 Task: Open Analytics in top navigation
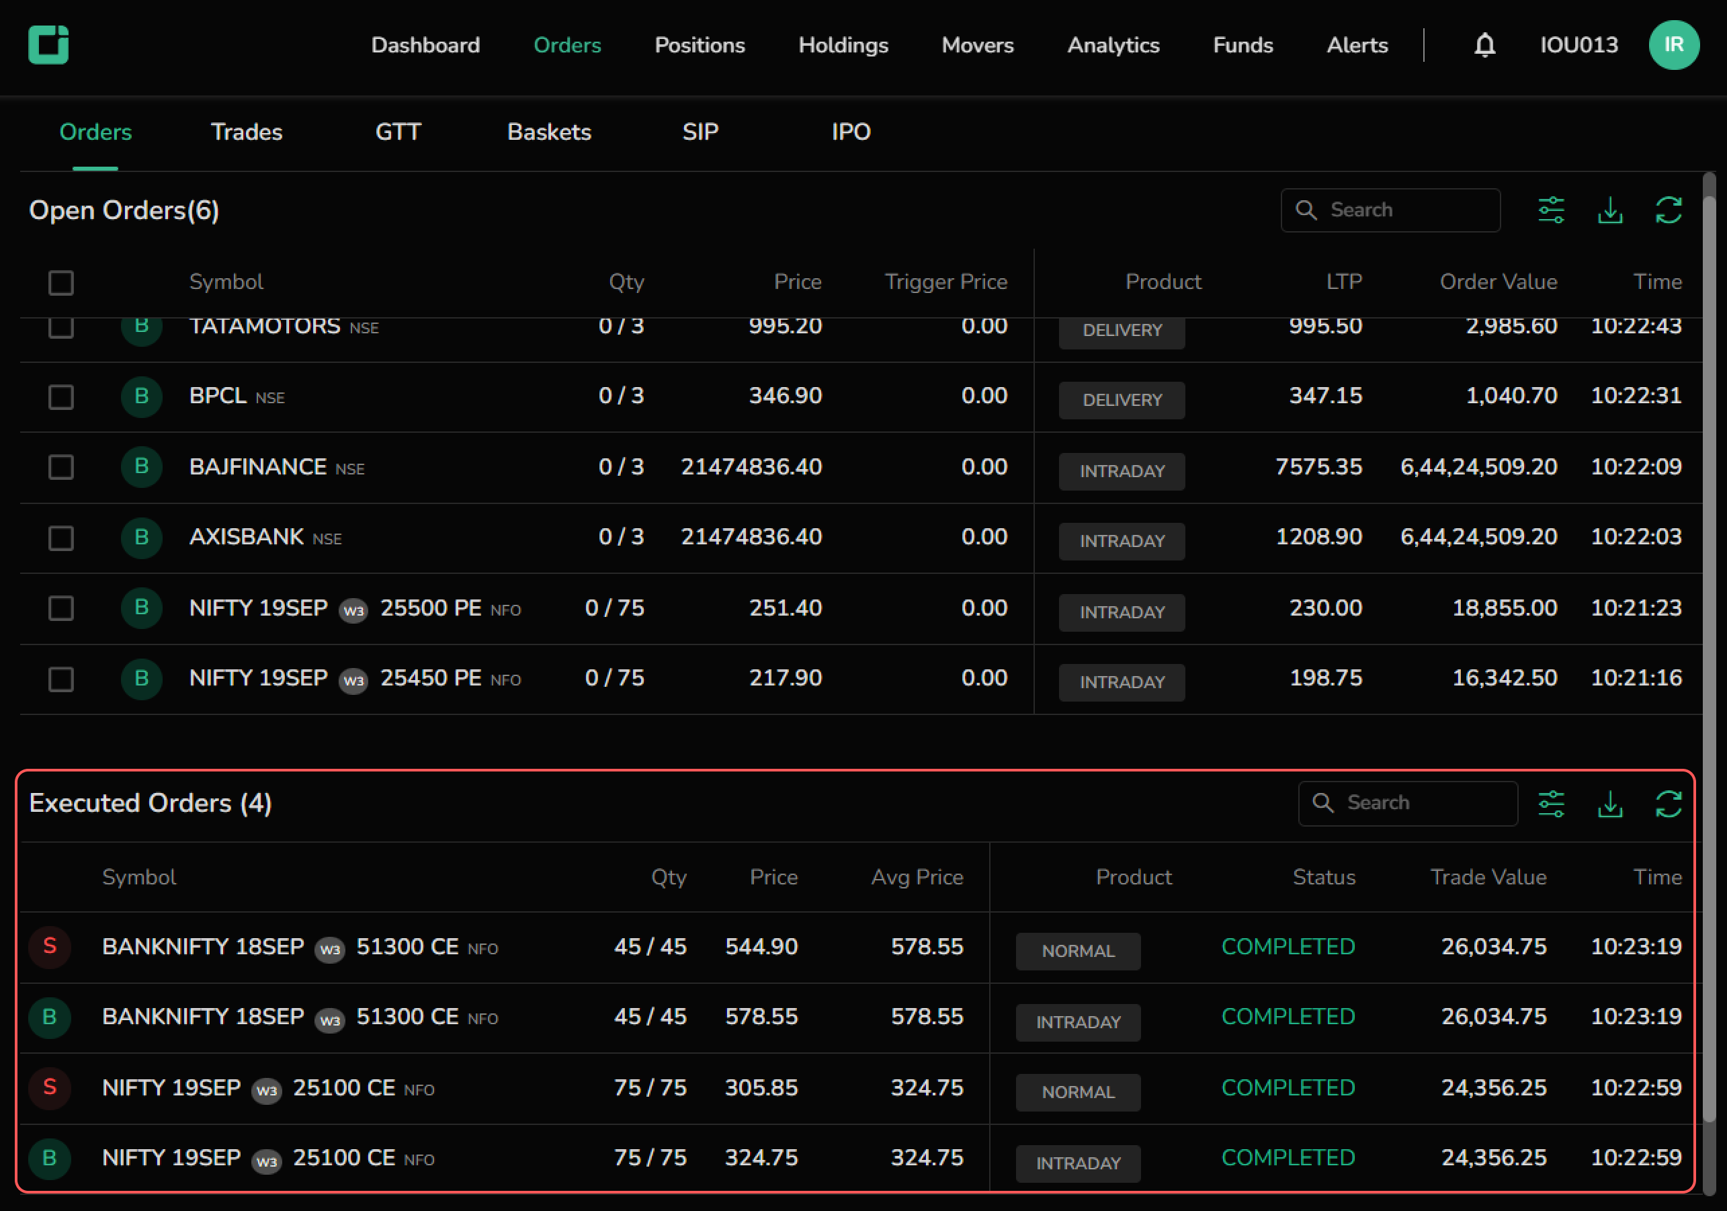point(1113,45)
